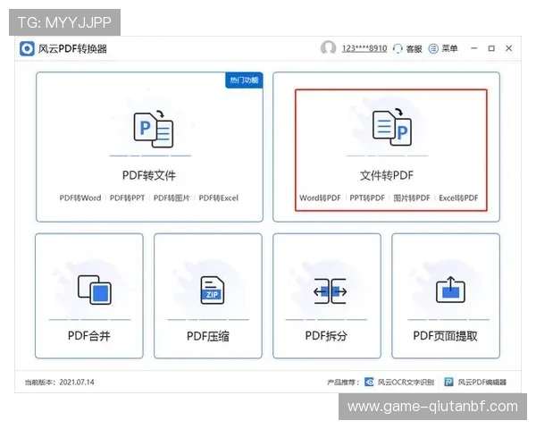Open 风云OCR文字识别 recommendation link
The height and width of the screenshot is (429, 536).
point(406,383)
